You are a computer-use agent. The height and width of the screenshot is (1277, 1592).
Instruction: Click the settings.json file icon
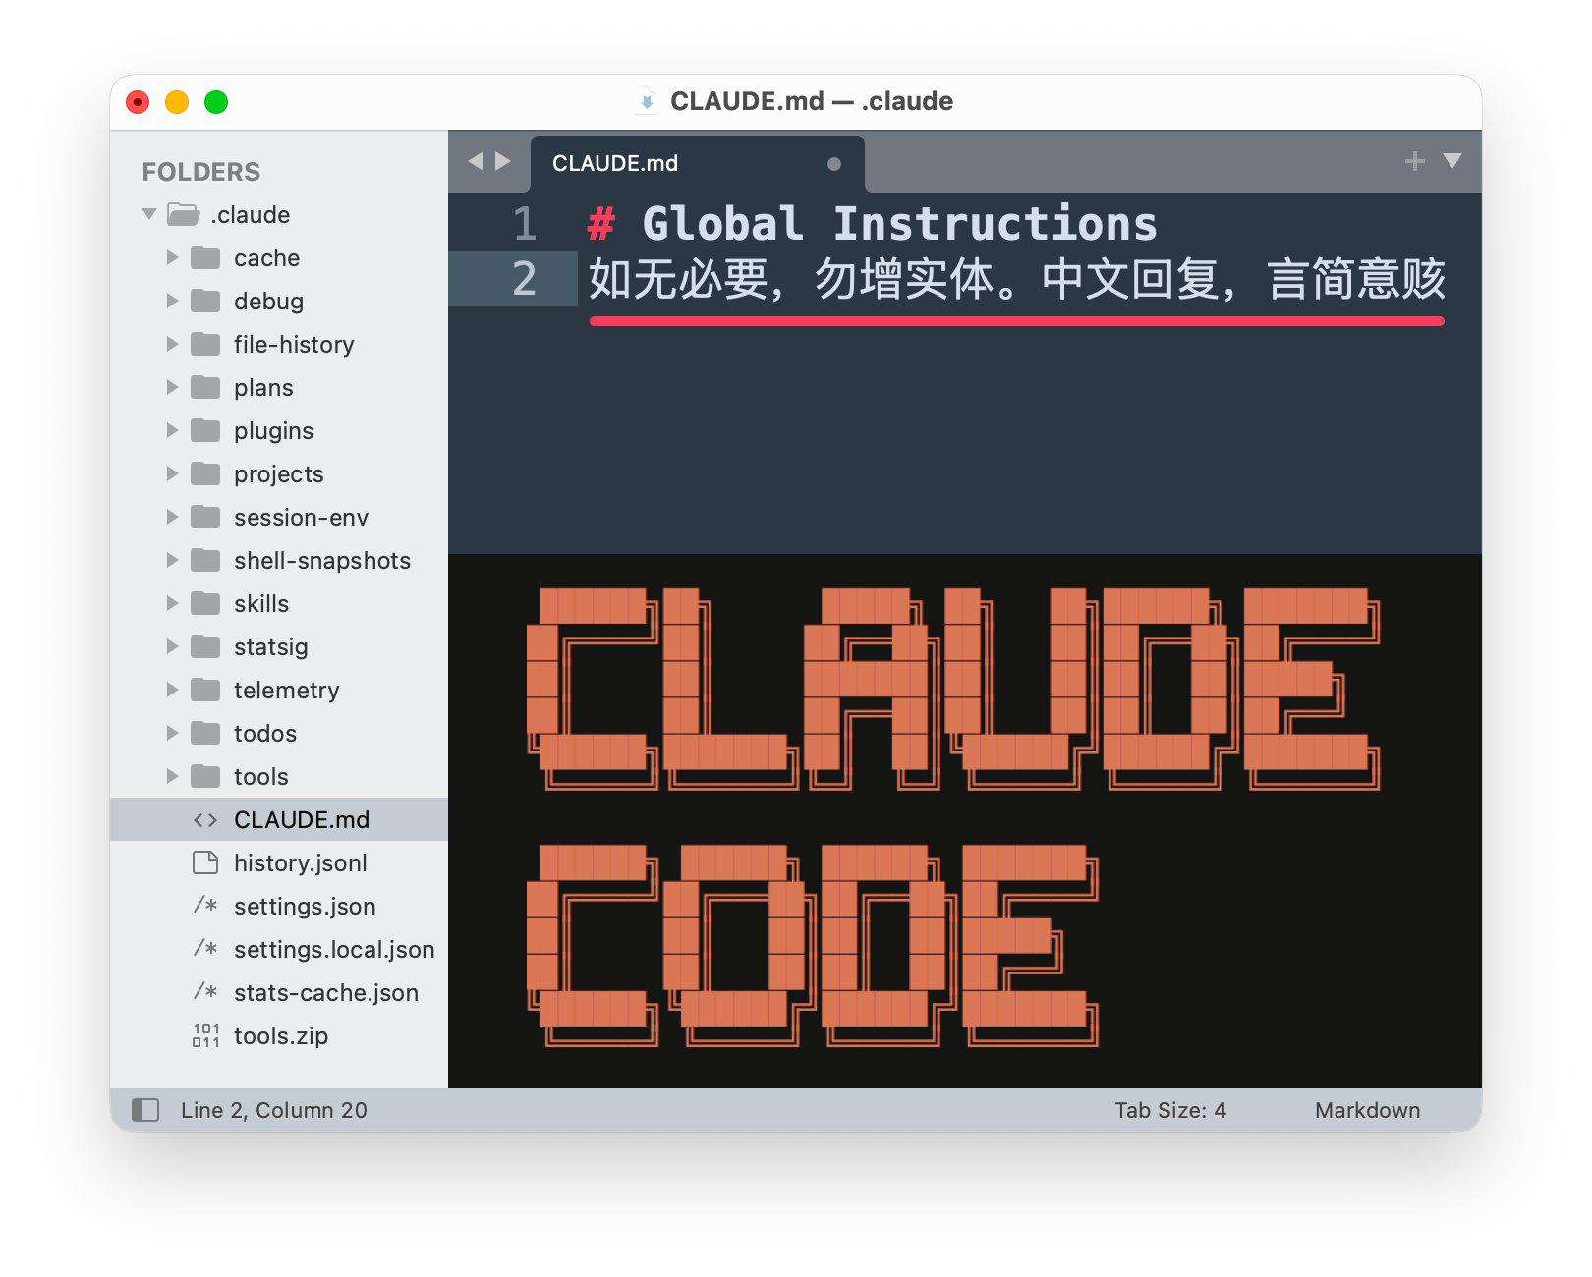pos(205,906)
